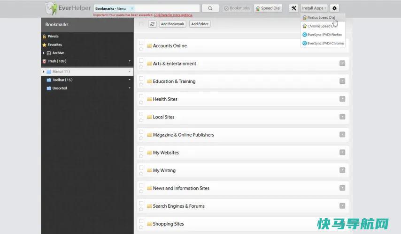
Task: Check the My Websites checkbox
Action: [x=141, y=150]
